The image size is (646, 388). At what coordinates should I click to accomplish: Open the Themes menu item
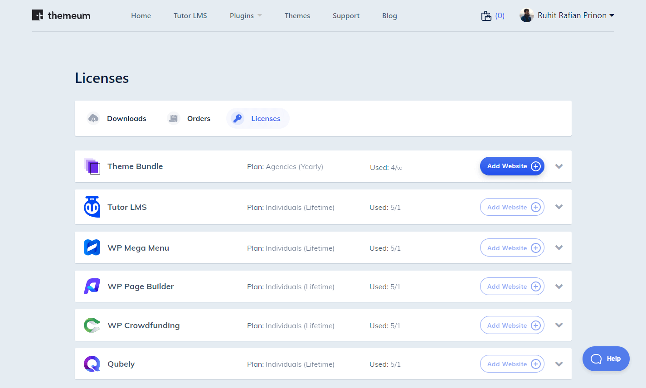click(297, 15)
